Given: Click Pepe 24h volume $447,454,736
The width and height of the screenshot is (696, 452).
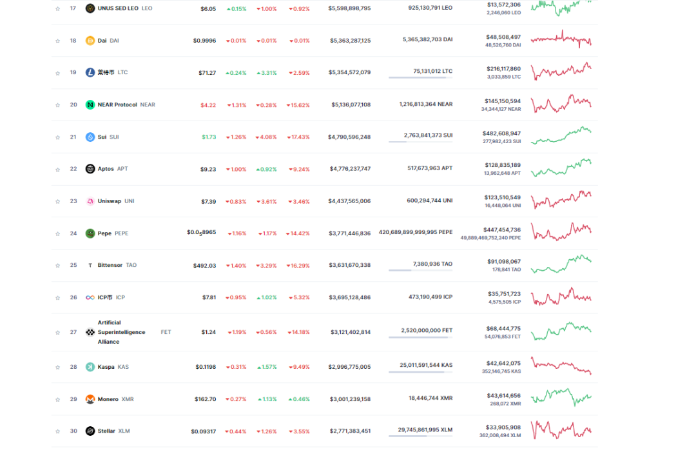Looking at the screenshot, I should 502,230.
